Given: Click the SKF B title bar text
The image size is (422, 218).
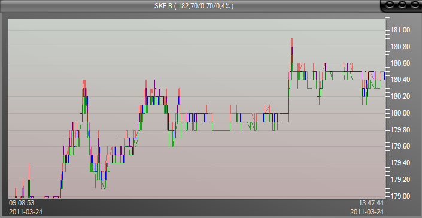Looking at the screenshot, I should [x=194, y=6].
